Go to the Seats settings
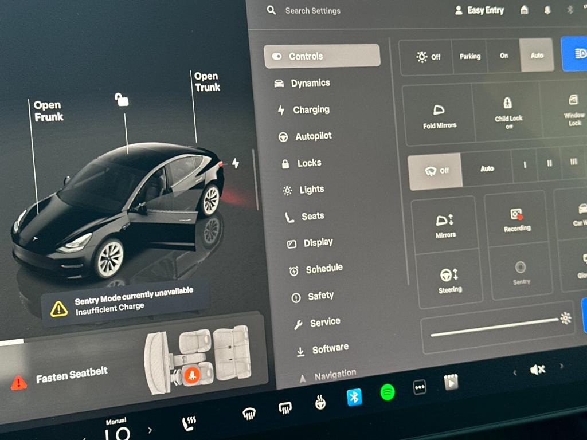The width and height of the screenshot is (587, 440). pos(304,216)
